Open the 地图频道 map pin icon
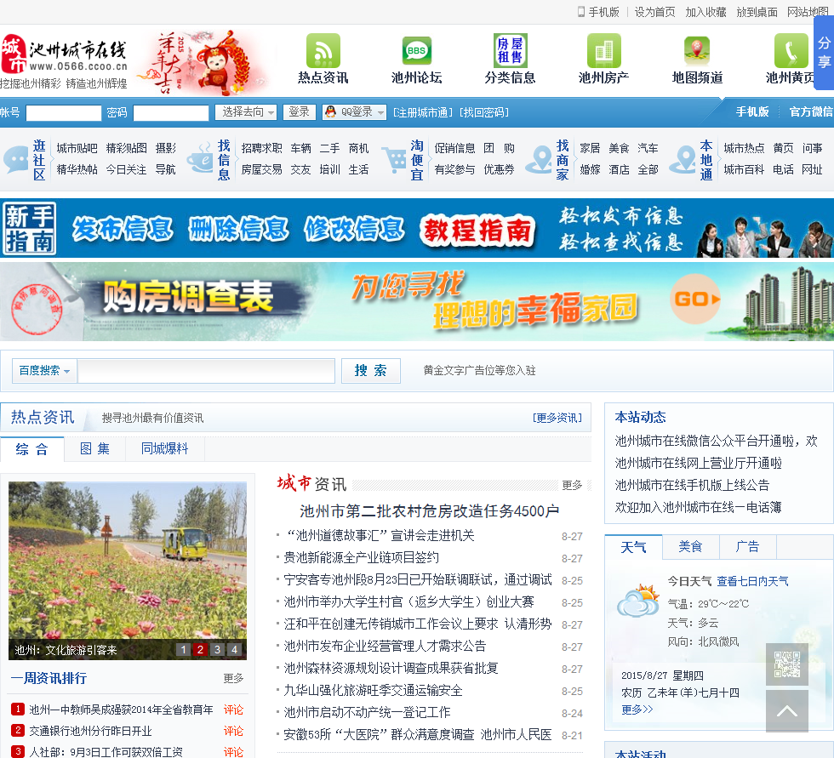Image resolution: width=834 pixels, height=758 pixels. (697, 50)
